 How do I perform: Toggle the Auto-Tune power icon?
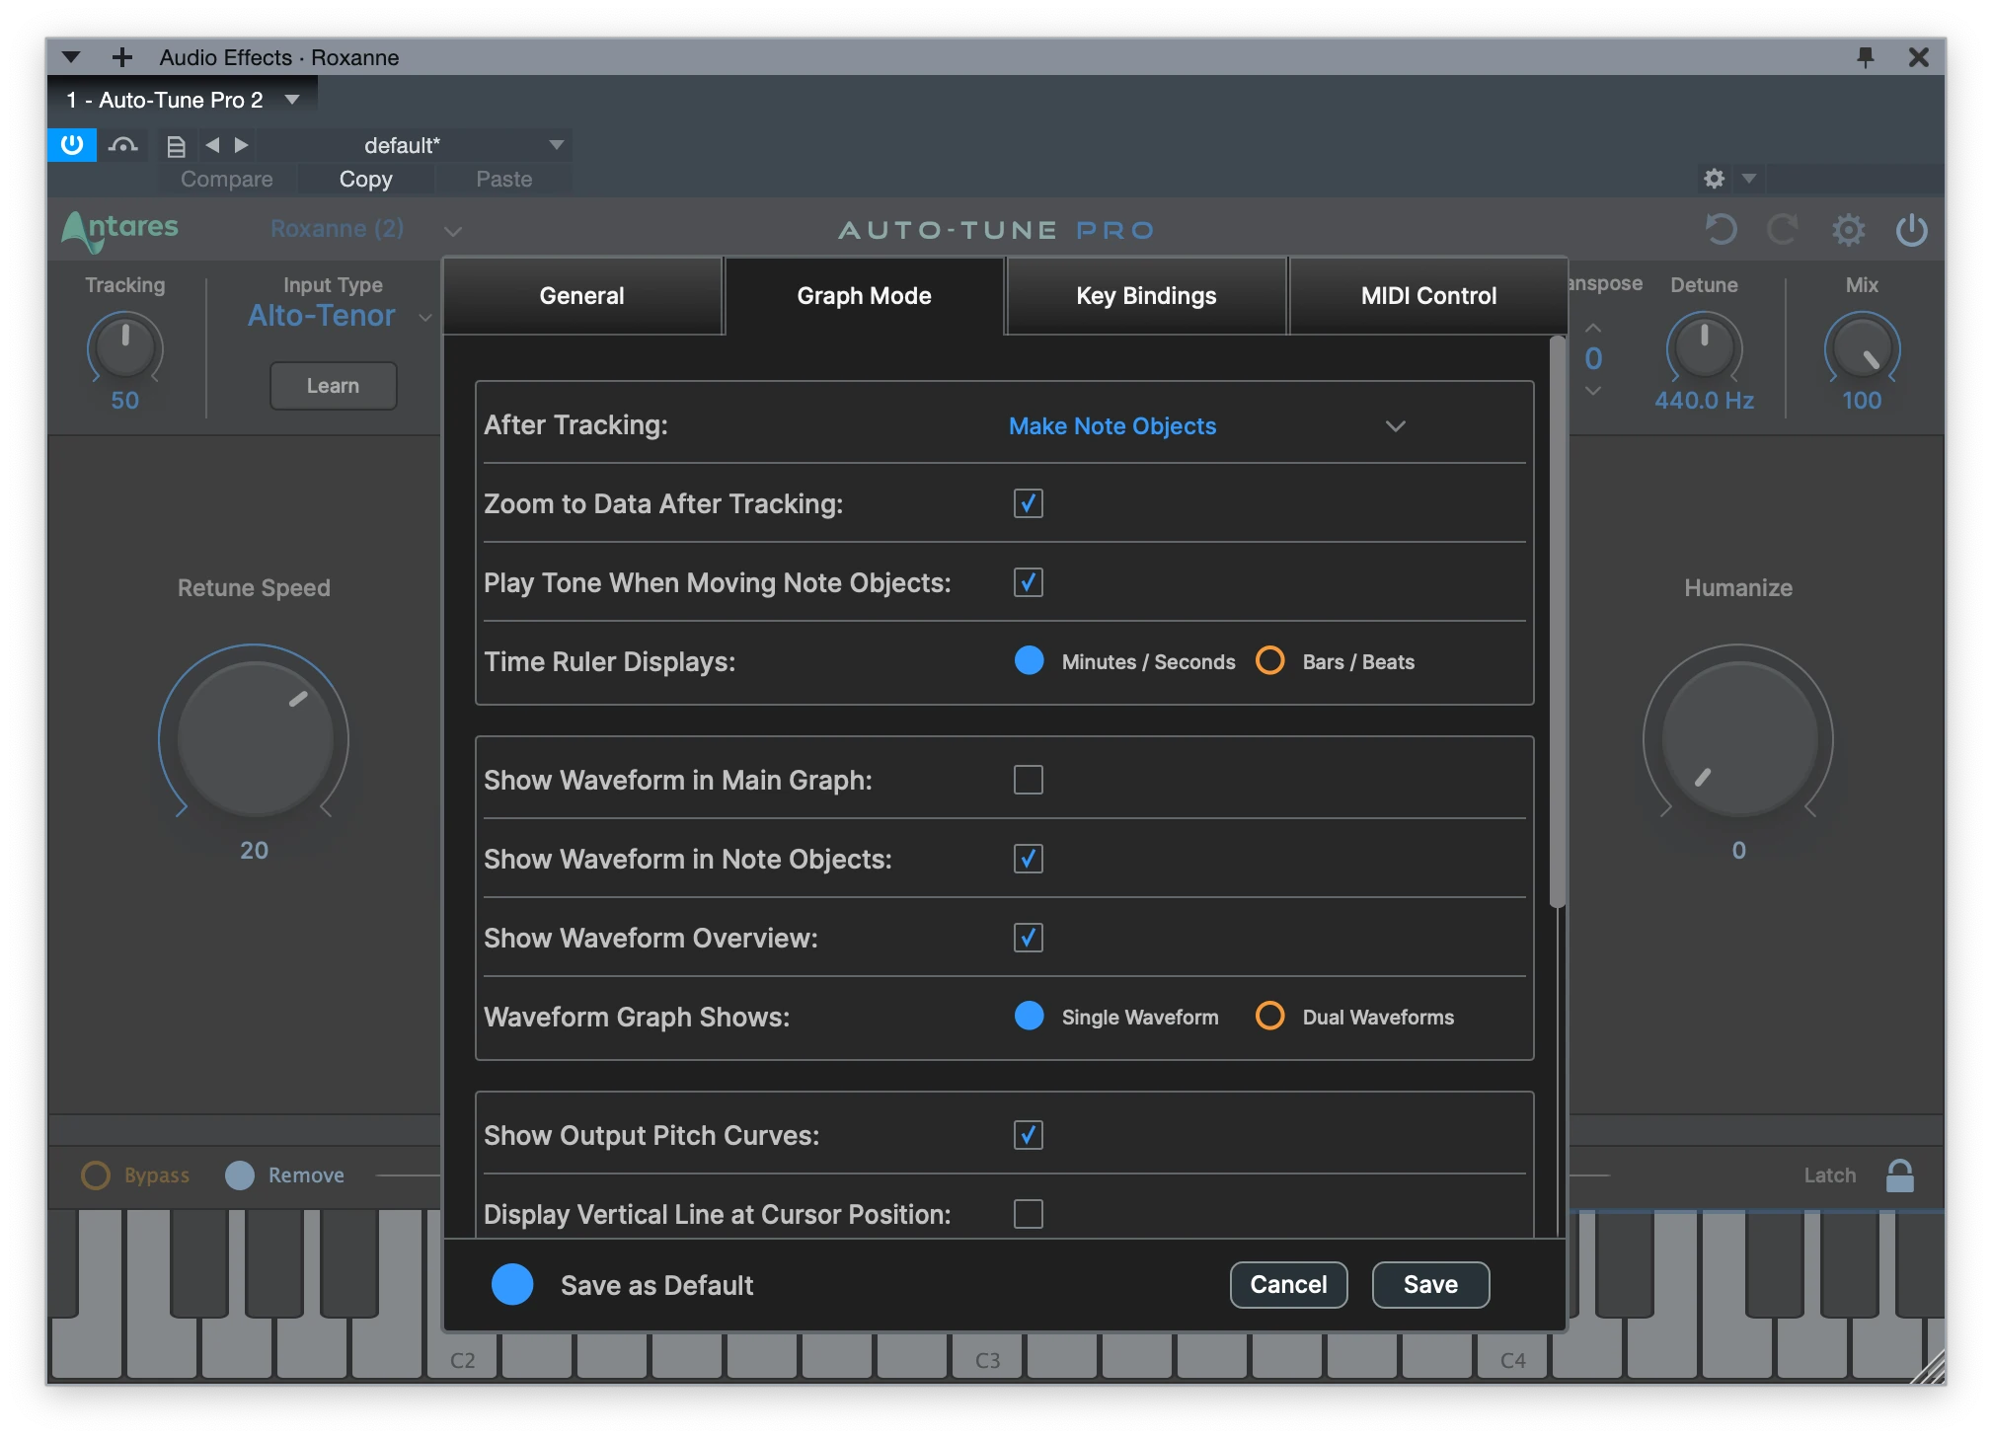[1911, 230]
